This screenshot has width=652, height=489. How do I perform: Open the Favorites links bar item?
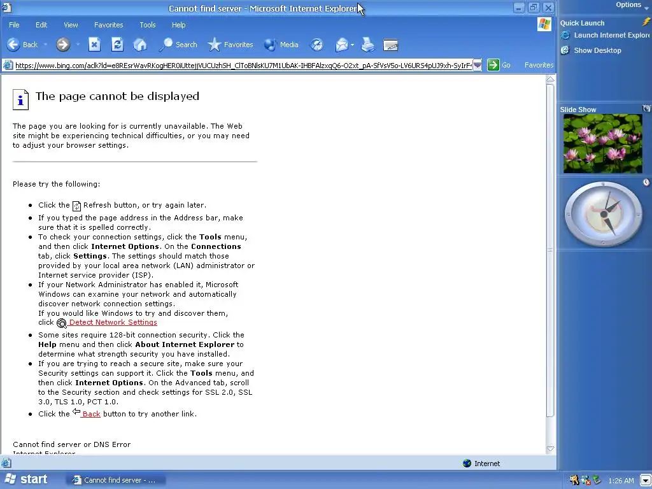tap(539, 65)
